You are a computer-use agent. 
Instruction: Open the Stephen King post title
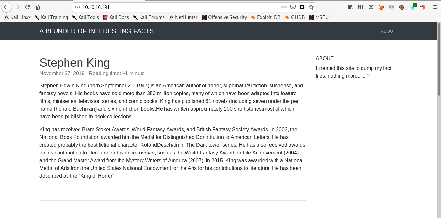[x=75, y=63]
